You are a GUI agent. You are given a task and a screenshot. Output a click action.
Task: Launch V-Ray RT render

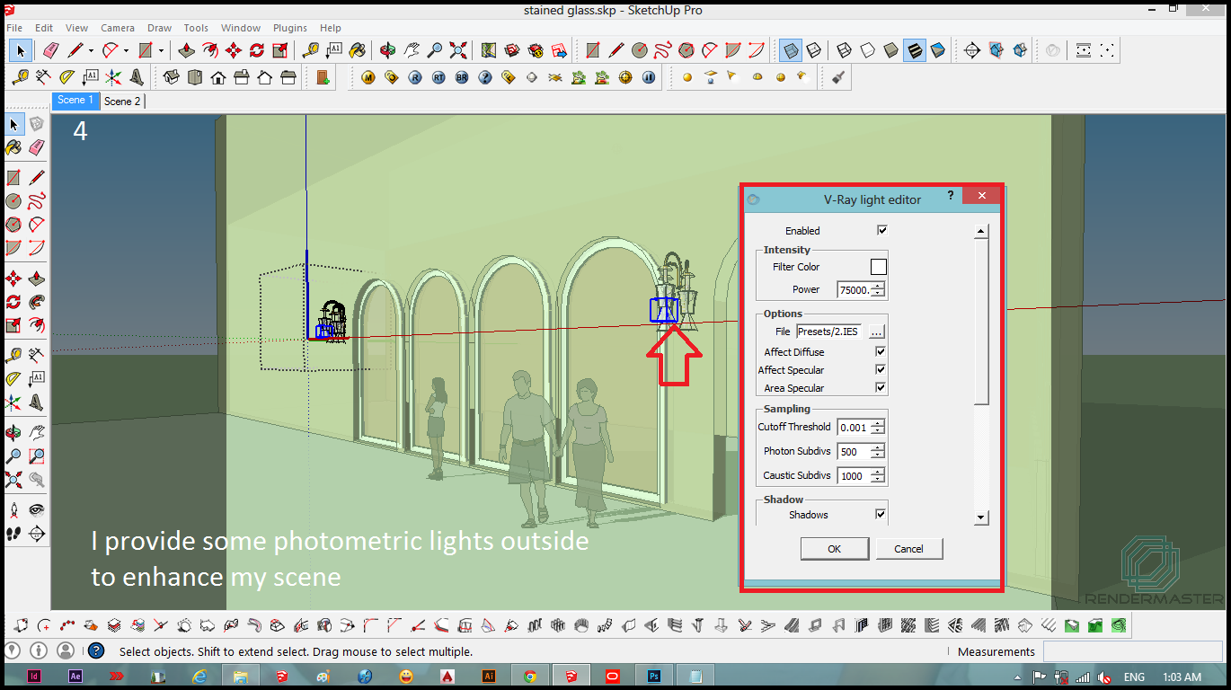click(438, 77)
